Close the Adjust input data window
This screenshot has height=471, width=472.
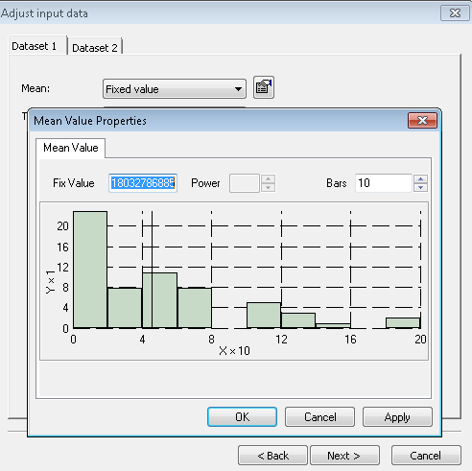pyautogui.click(x=455, y=13)
